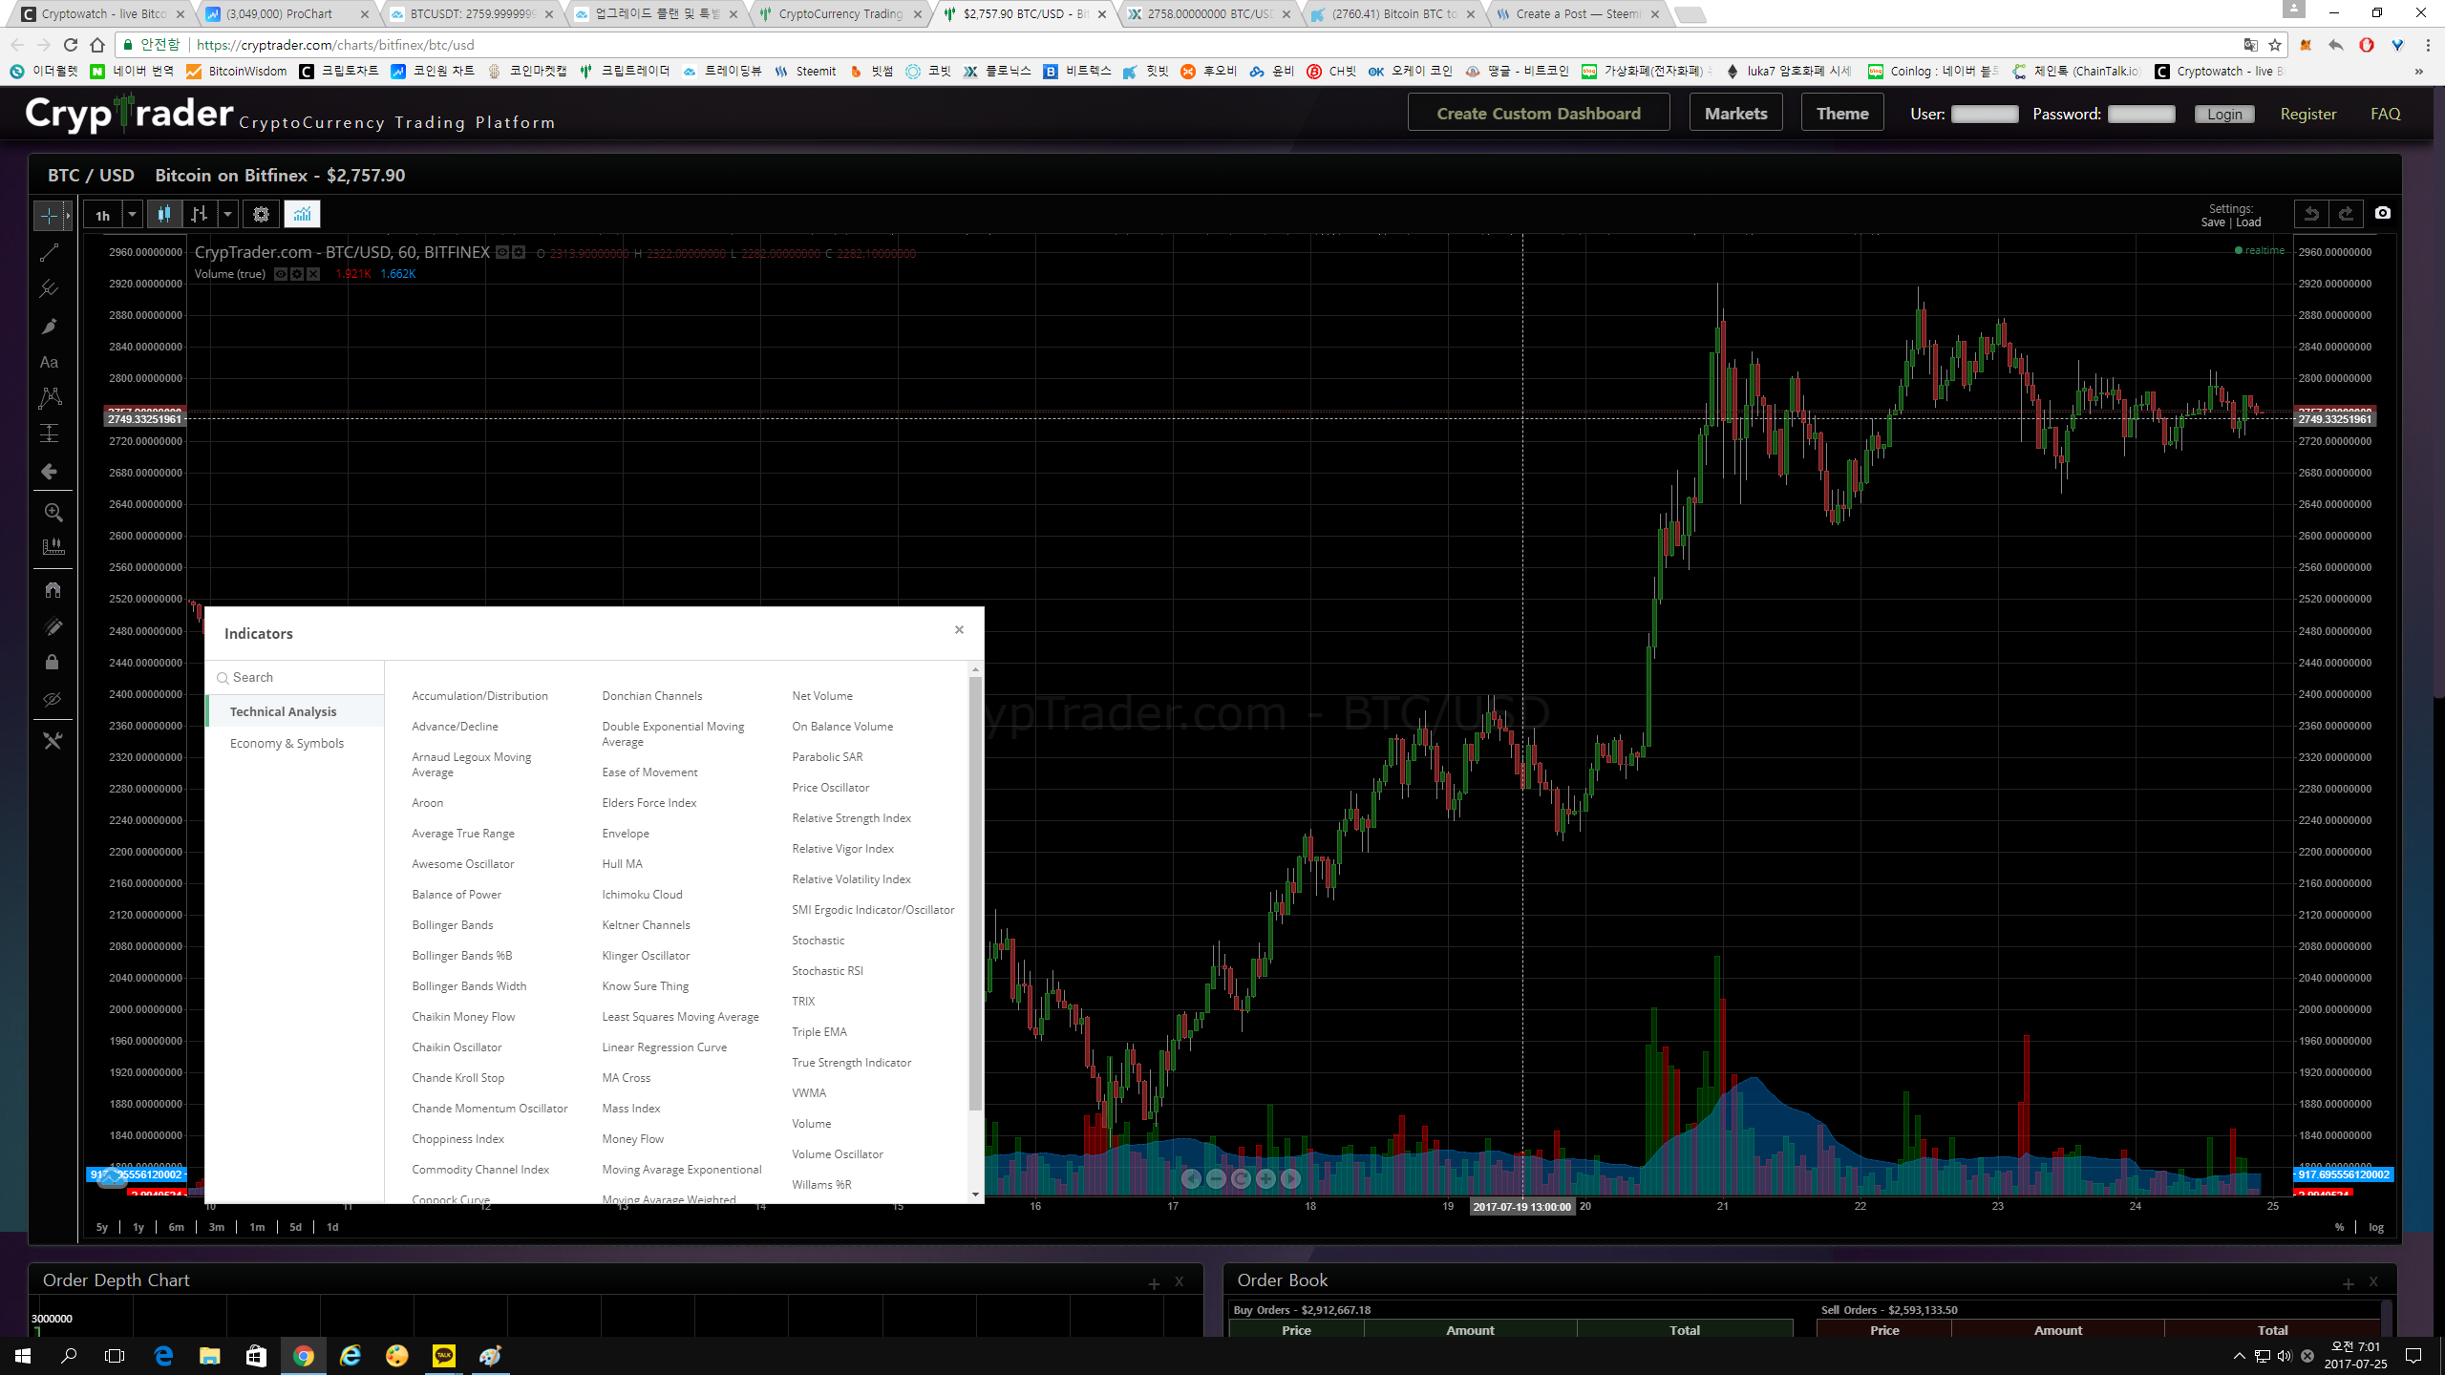This screenshot has width=2445, height=1375.
Task: Expand the cursor tool options arrow
Action: tap(68, 216)
